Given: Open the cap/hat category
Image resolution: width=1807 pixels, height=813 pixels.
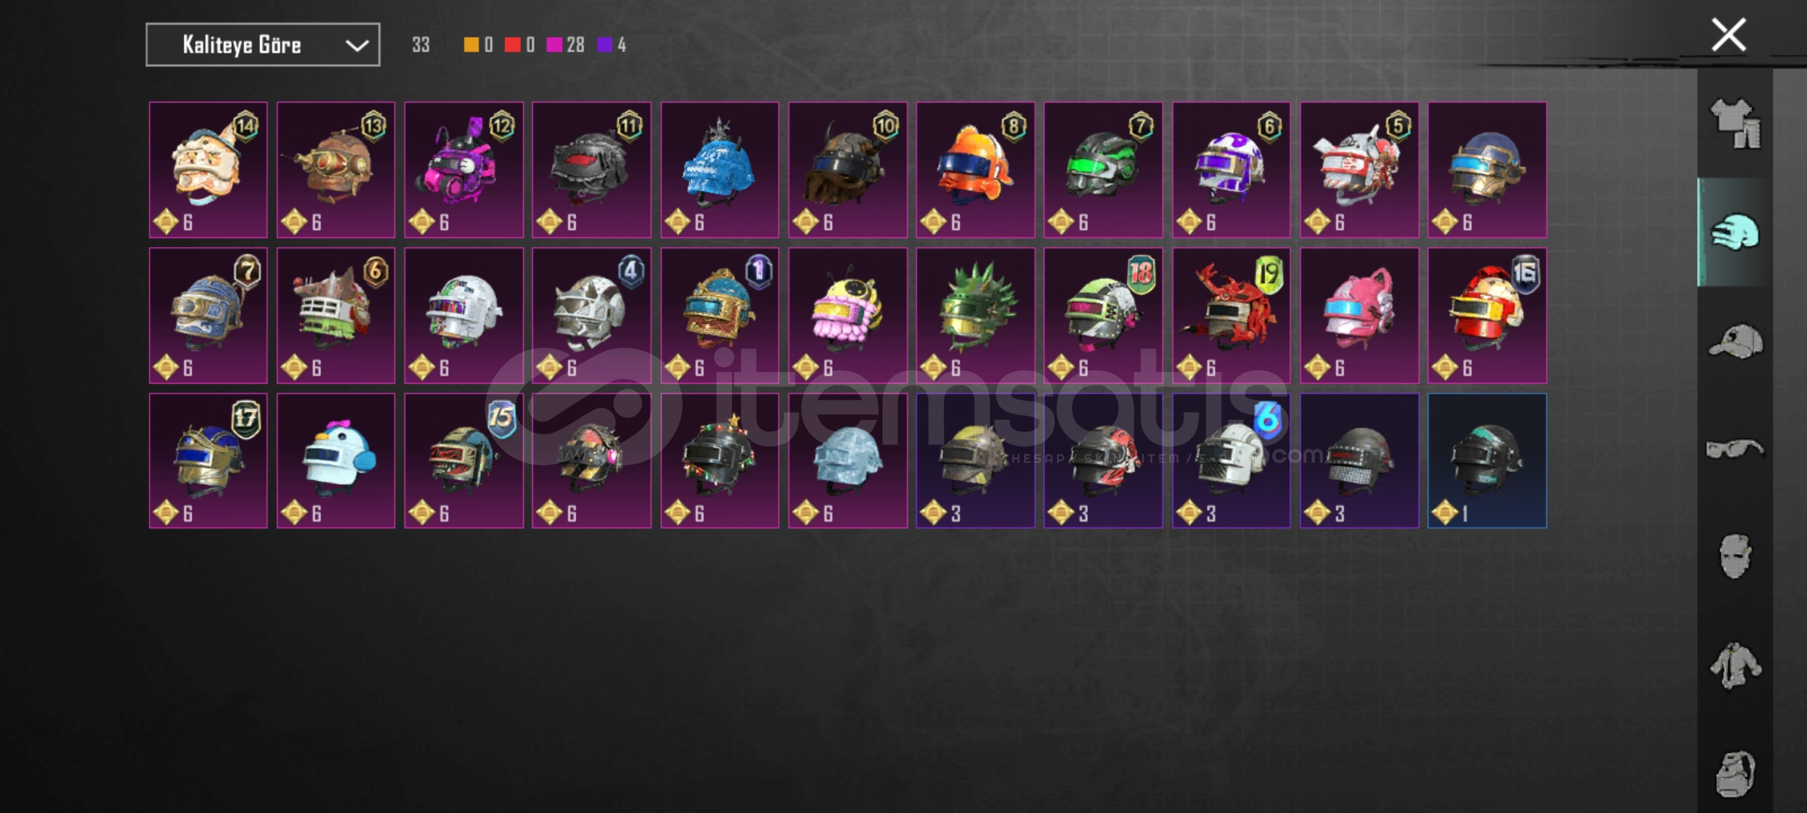Looking at the screenshot, I should pos(1735,341).
